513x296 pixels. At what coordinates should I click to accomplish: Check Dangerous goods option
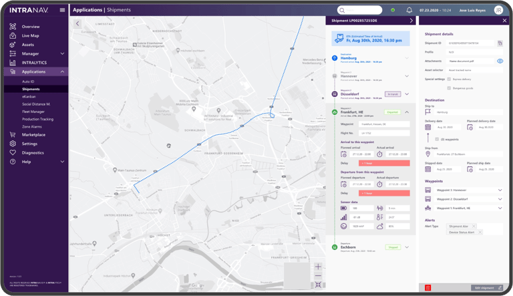tap(449, 88)
